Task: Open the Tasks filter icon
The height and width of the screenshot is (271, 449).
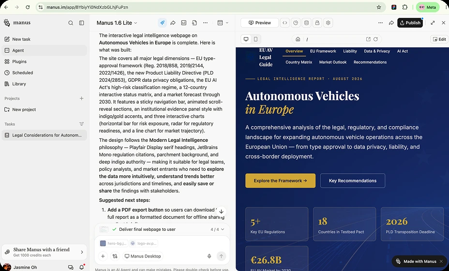Action: click(82, 124)
